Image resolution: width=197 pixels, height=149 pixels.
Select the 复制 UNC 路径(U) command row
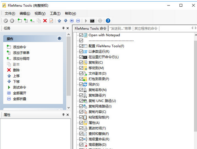coord(102,101)
